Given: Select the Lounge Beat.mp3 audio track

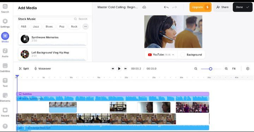Looking at the screenshot, I should pyautogui.click(x=117, y=128).
